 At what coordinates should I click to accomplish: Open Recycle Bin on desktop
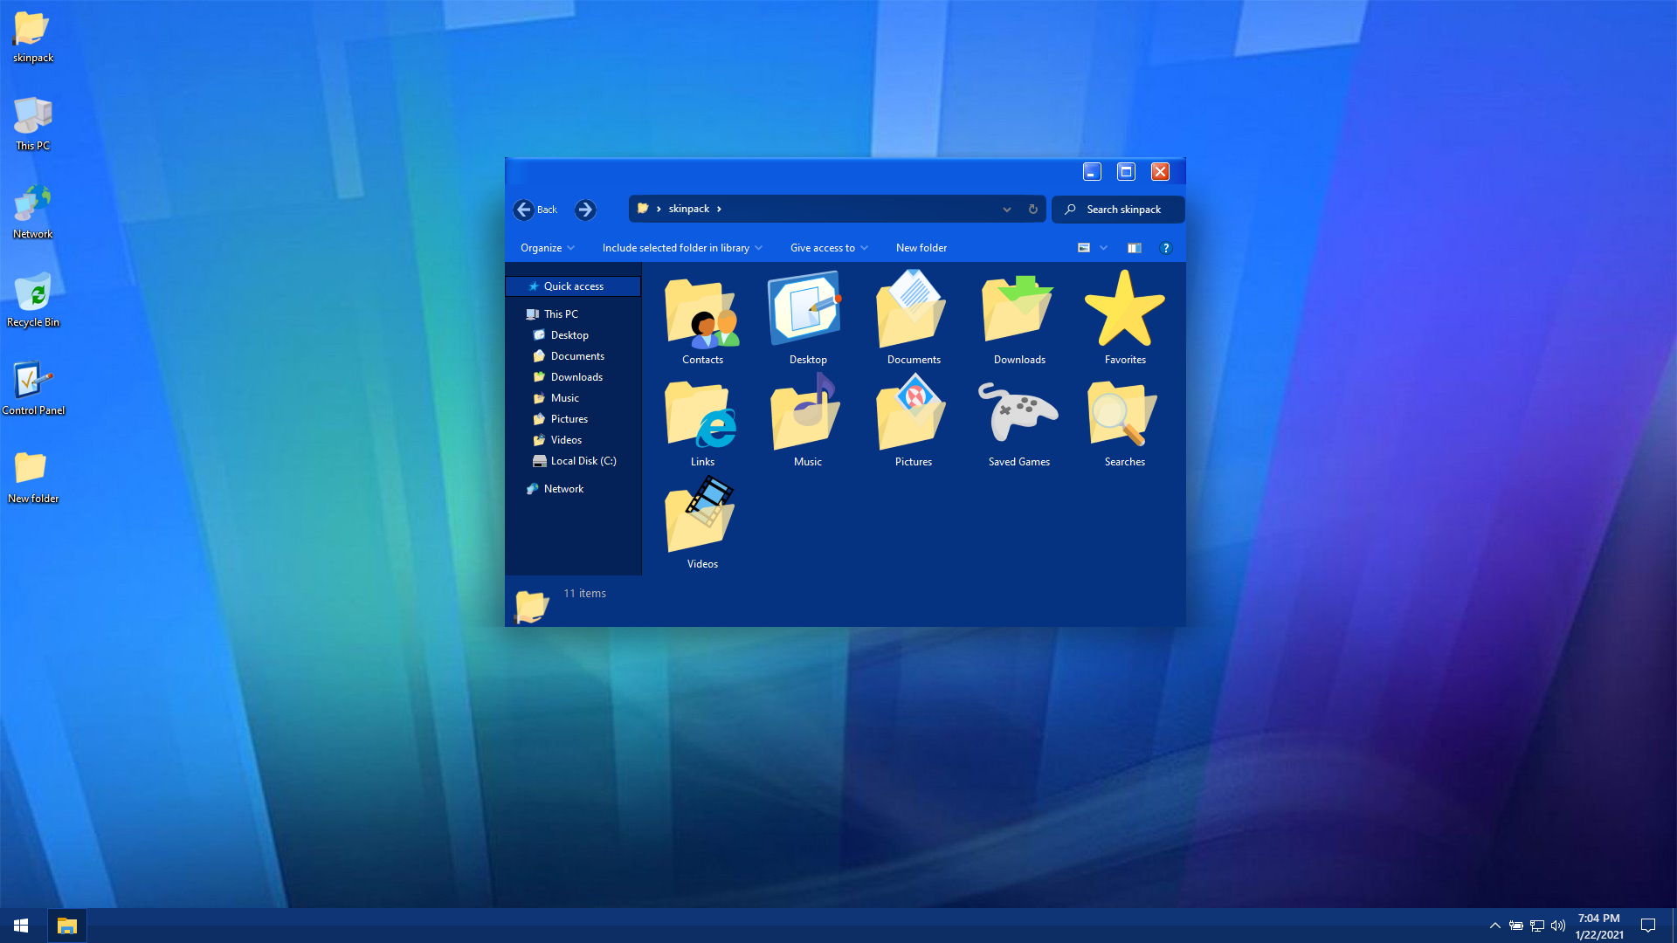point(33,296)
